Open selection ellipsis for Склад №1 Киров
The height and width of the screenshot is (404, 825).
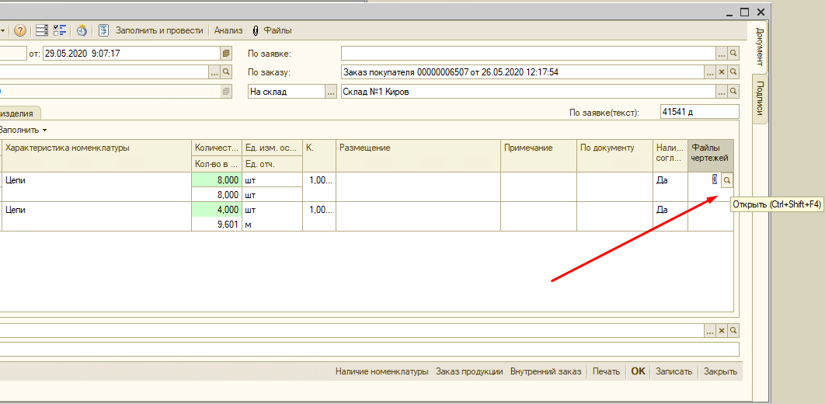click(x=722, y=92)
